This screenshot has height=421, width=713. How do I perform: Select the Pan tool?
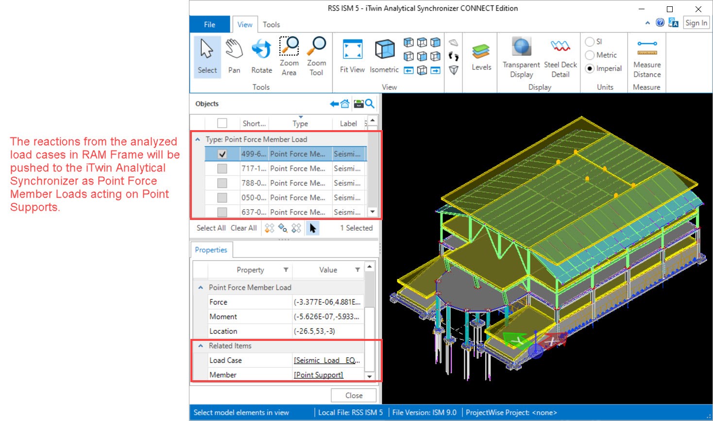click(234, 57)
